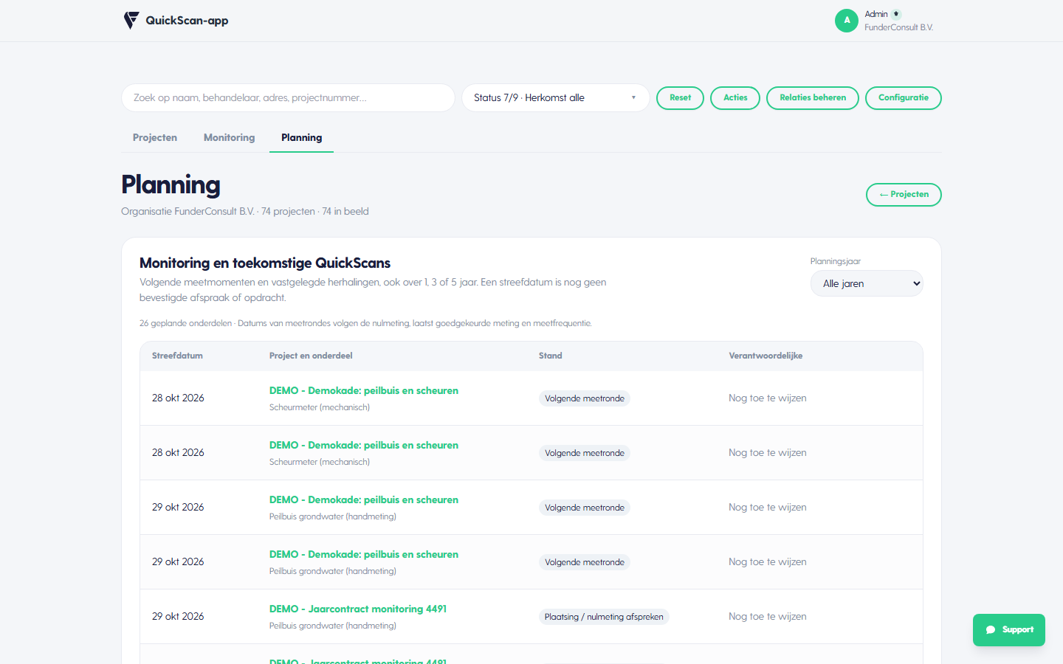1063x664 pixels.
Task: Click the QuickScan-app logo icon
Action: 131,21
